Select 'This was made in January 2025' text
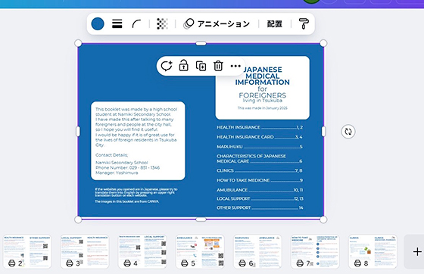 262,108
